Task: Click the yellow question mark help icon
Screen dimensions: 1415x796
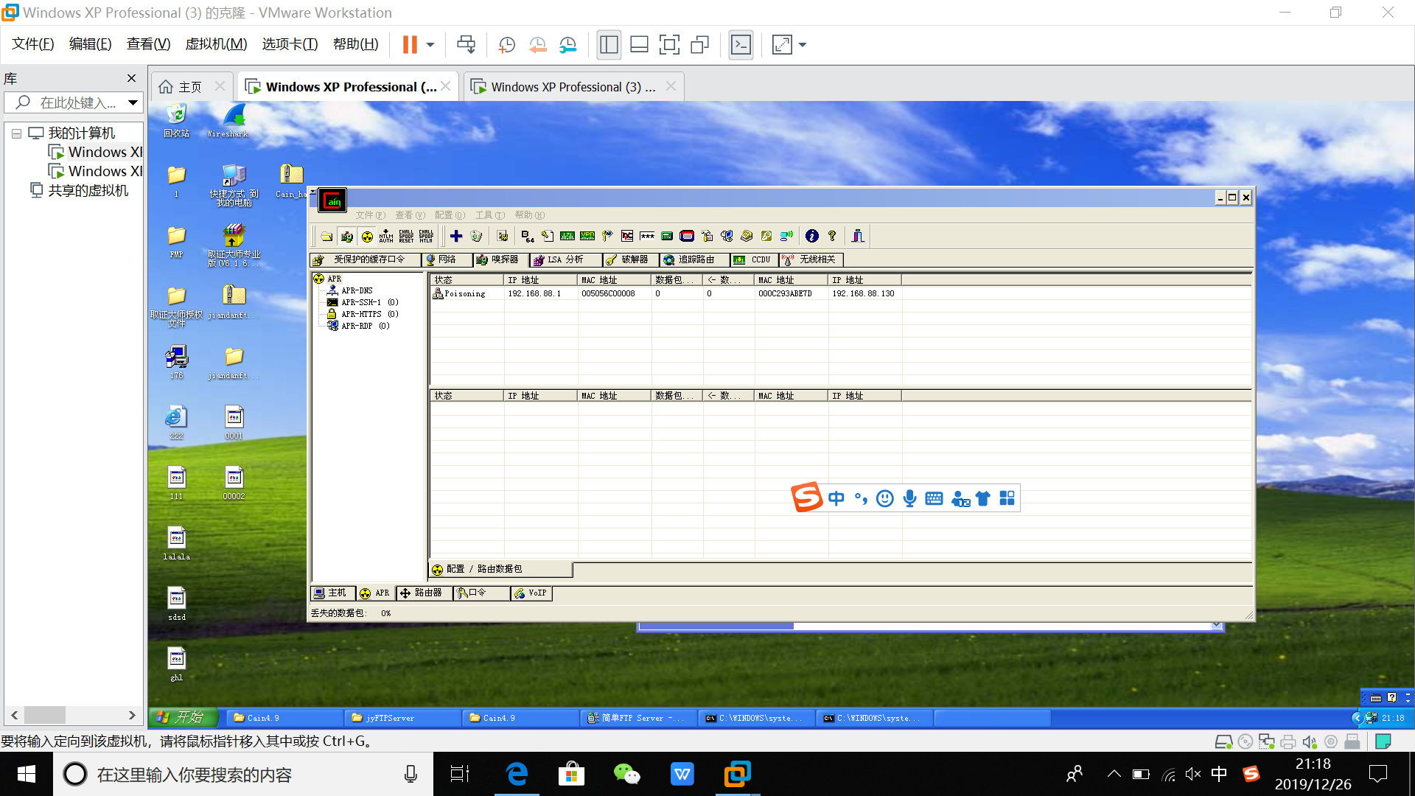Action: (x=832, y=236)
